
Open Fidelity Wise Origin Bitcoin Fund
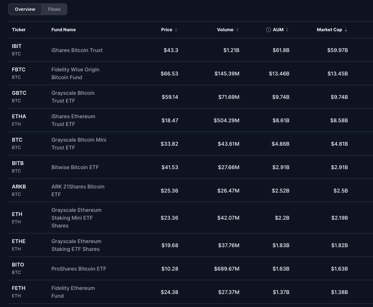(x=75, y=74)
